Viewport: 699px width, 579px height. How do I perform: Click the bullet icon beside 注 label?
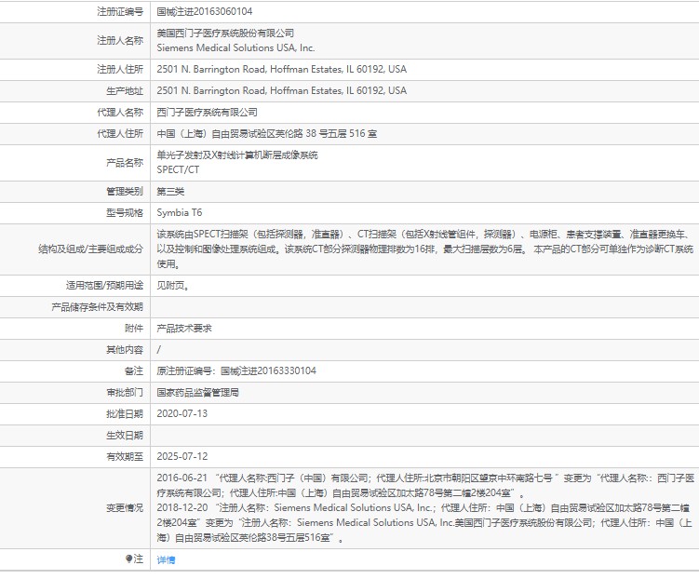(x=128, y=559)
